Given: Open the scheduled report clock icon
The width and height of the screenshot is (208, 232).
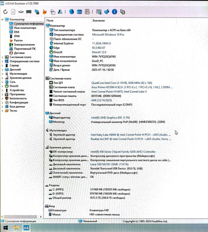Looking at the screenshot, I should click(x=87, y=12).
